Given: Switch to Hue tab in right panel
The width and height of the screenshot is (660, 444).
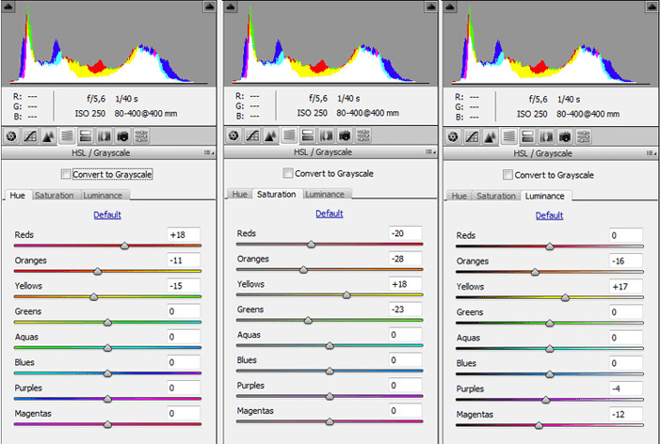Looking at the screenshot, I should coord(459,197).
